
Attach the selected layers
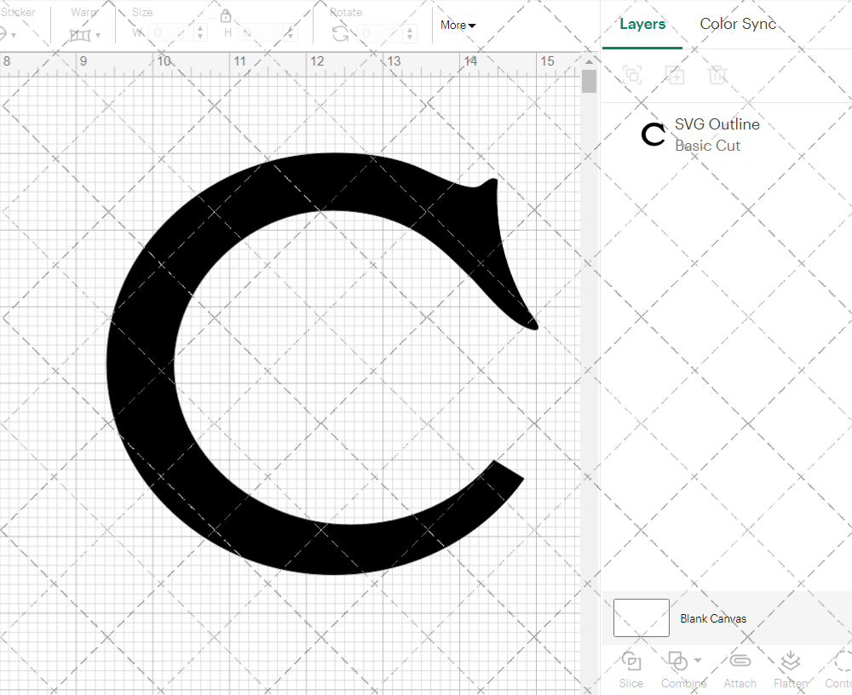[x=740, y=662]
